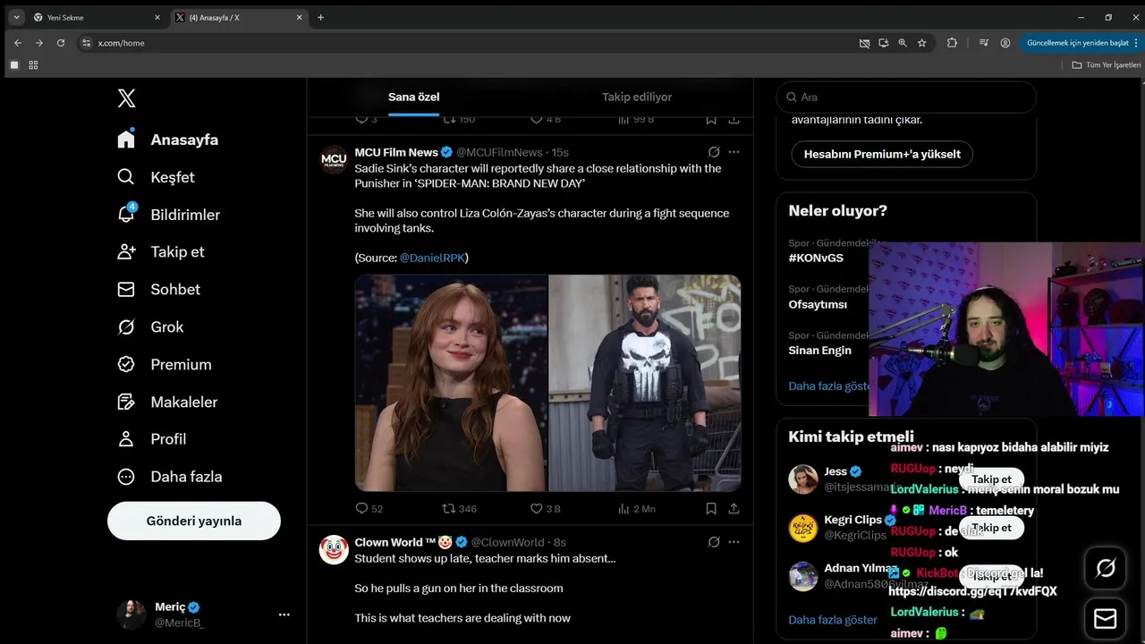The height and width of the screenshot is (644, 1145).
Task: Switch to the Yeni Sekme browser tab
Action: click(x=96, y=17)
